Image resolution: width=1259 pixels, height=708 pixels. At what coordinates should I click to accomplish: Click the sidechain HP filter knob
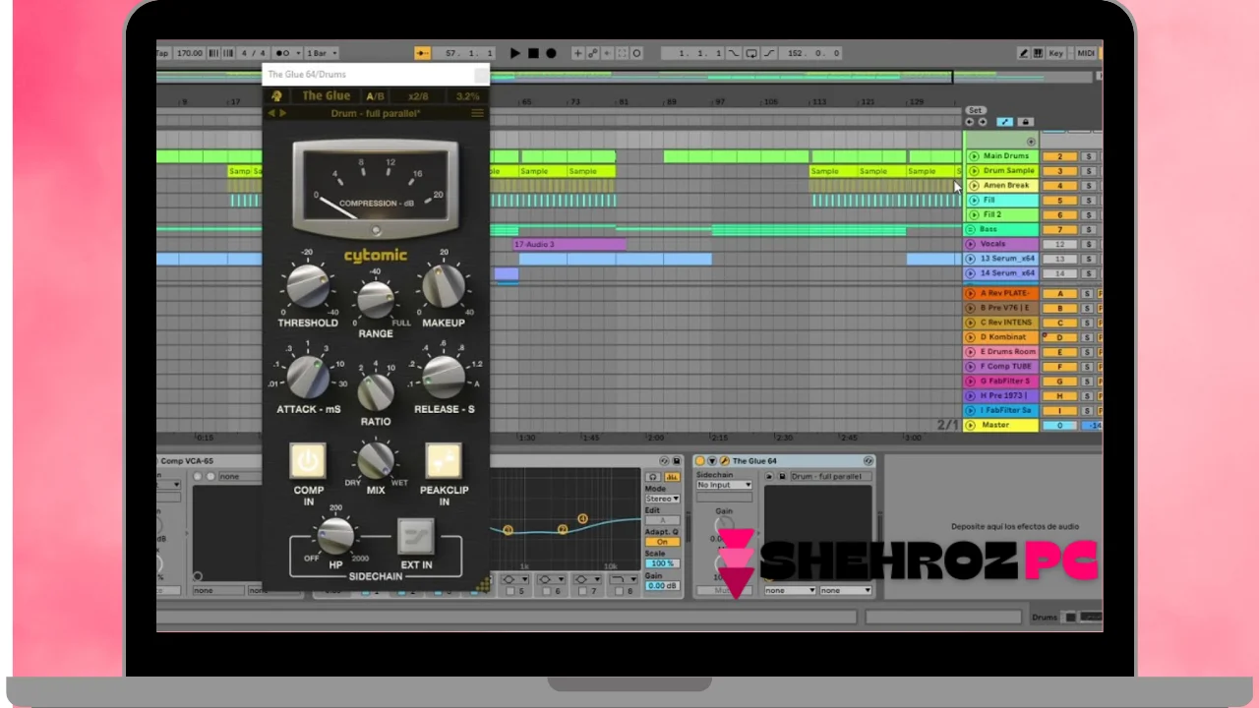335,536
